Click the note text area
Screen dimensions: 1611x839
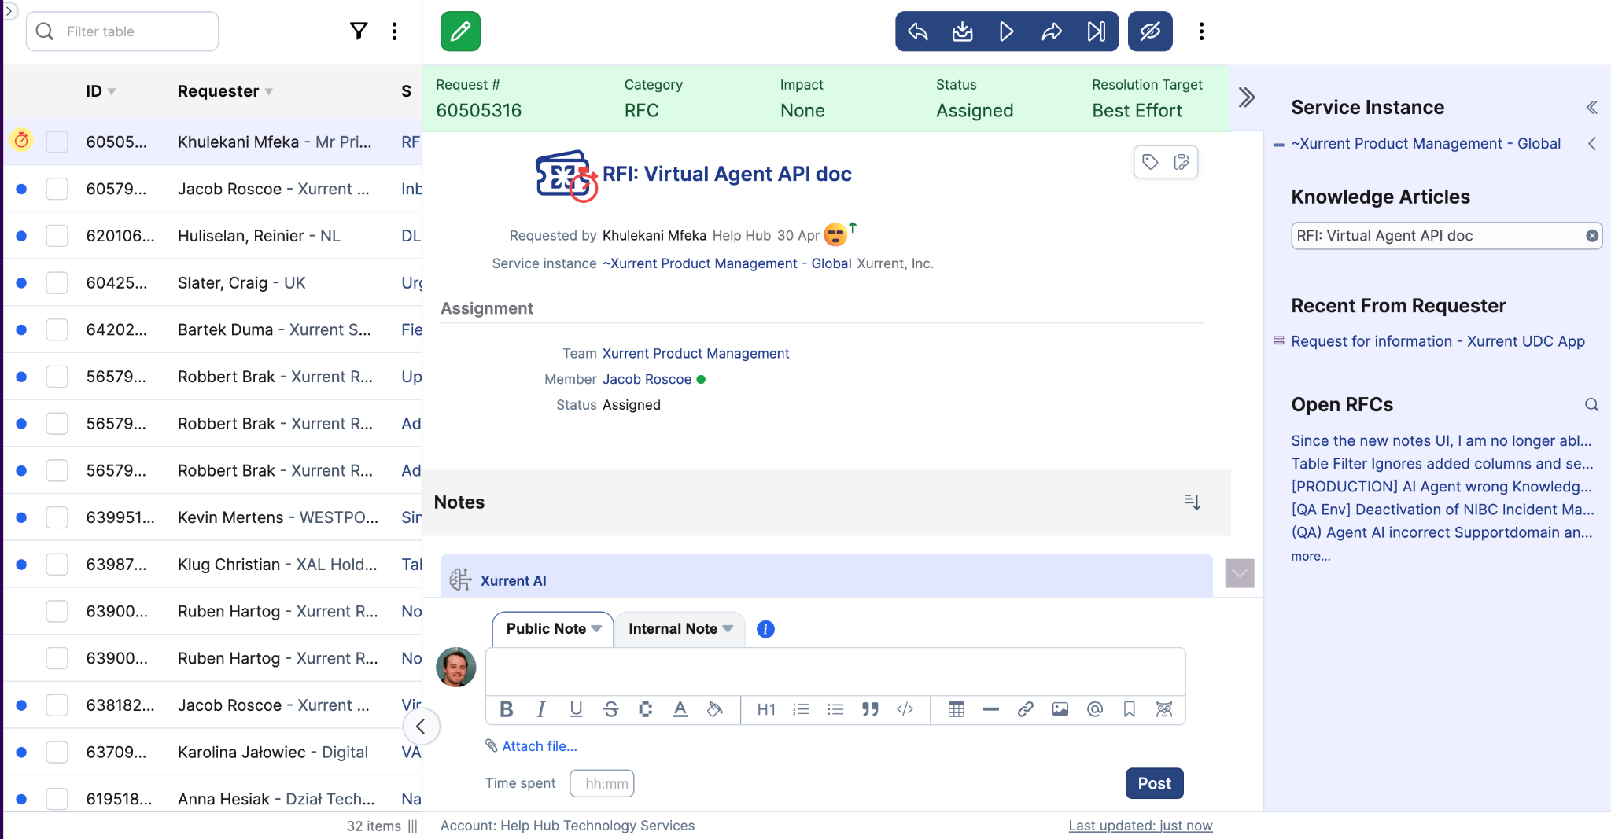coord(835,671)
